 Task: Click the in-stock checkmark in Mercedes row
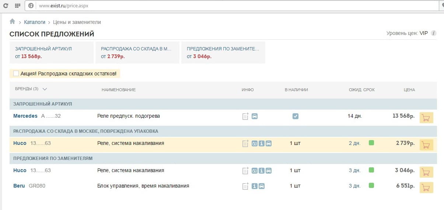[295, 116]
